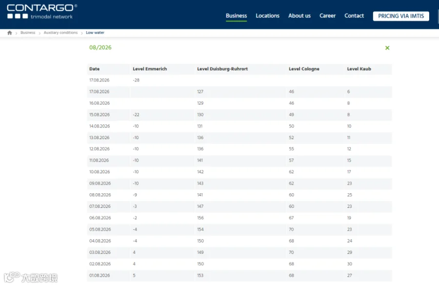This screenshot has width=439, height=286.
Task: Open the Business menu
Action: [236, 16]
